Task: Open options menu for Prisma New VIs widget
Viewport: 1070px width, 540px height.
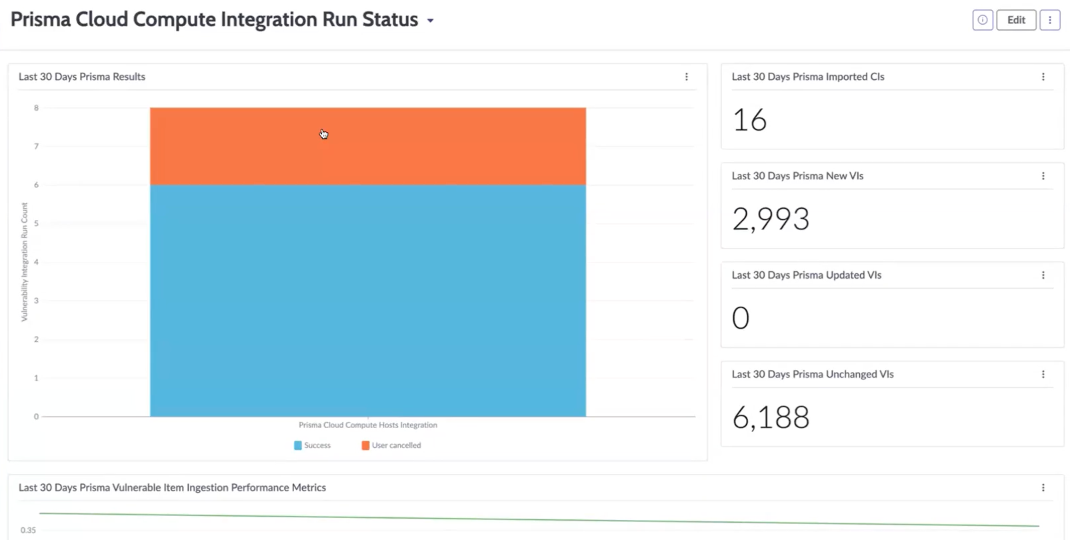Action: pyautogui.click(x=1043, y=176)
